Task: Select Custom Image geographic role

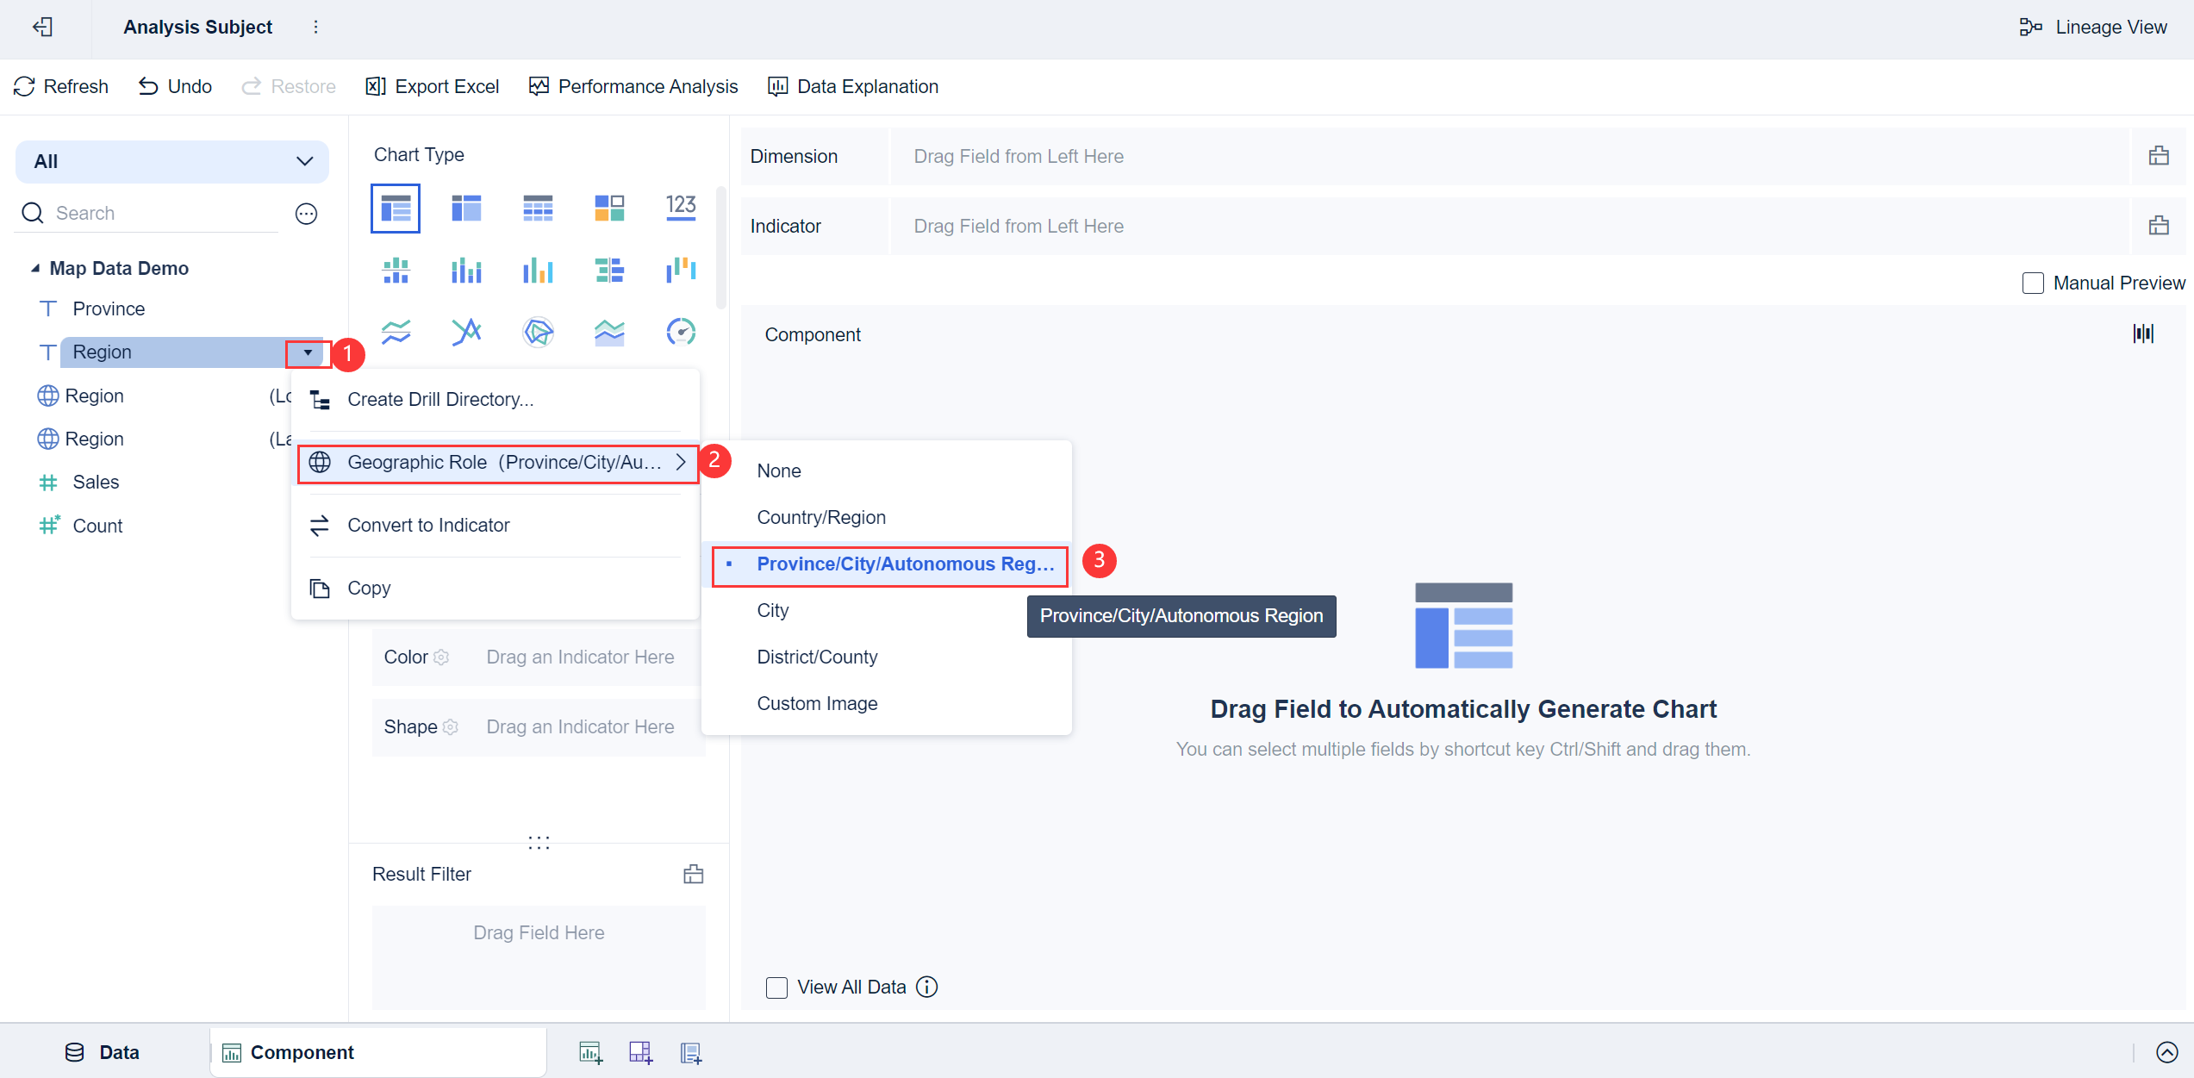Action: tap(887, 703)
